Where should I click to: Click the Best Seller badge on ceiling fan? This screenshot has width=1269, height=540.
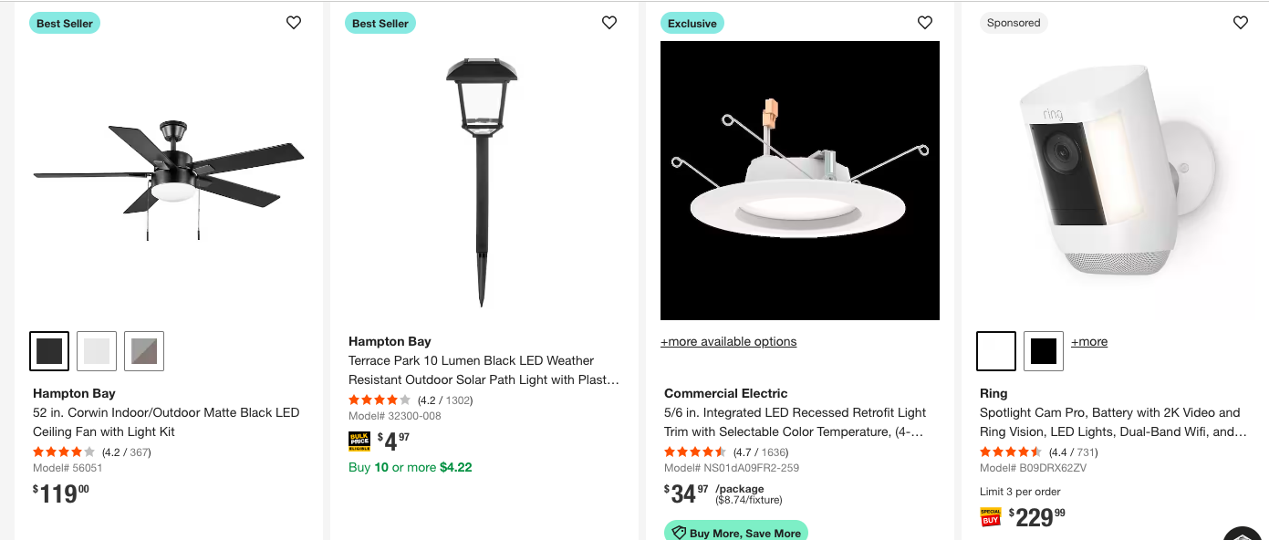[65, 24]
